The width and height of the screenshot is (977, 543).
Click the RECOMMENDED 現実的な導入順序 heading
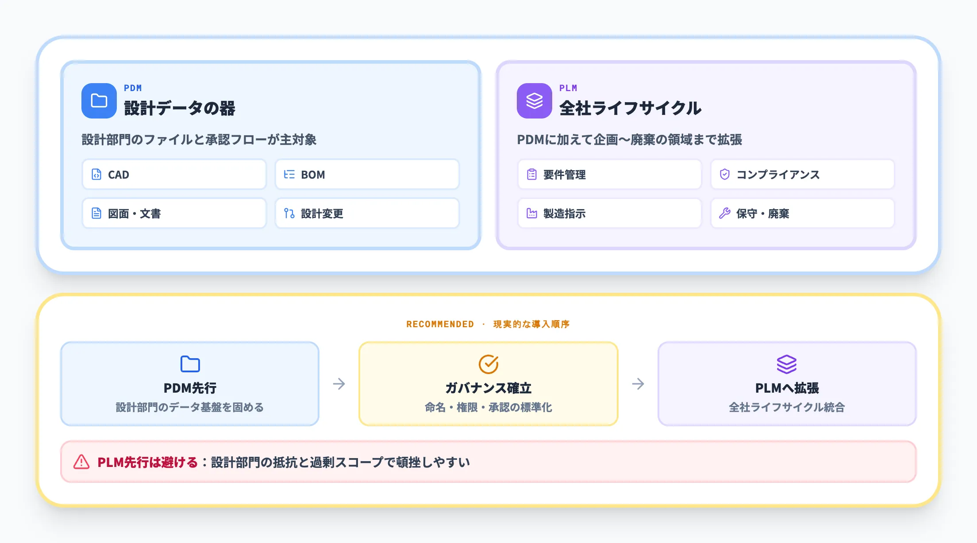coord(488,324)
